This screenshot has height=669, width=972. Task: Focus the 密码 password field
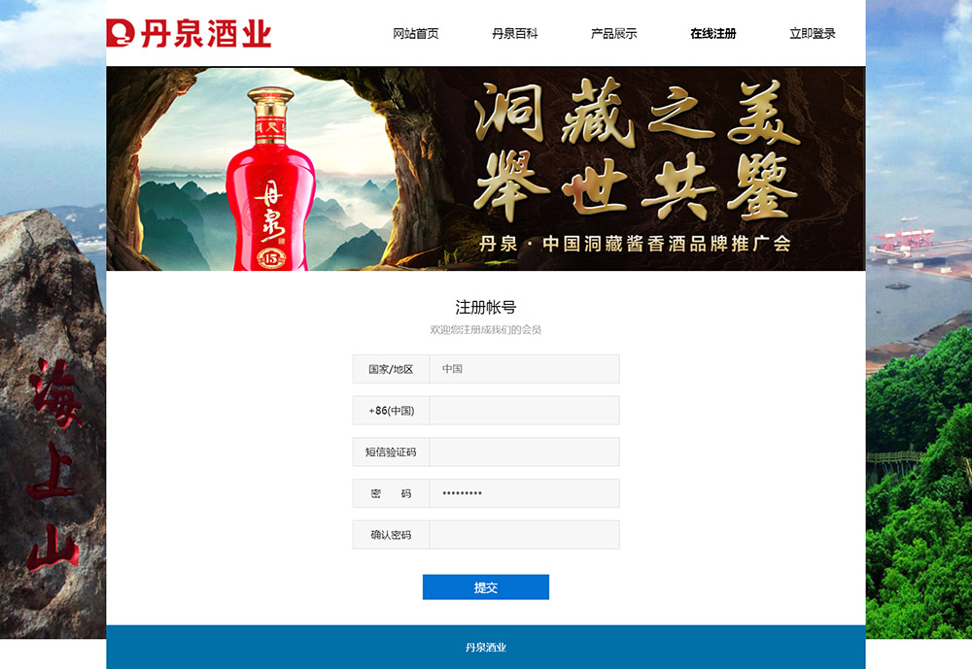click(525, 493)
